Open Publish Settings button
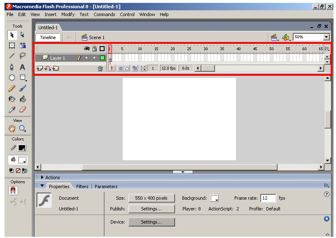 coord(152,209)
